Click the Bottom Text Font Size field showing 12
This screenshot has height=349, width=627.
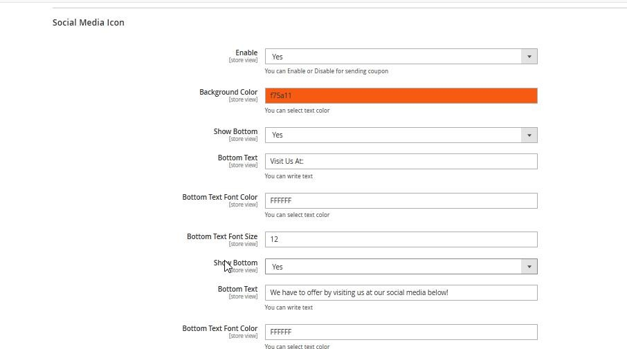tap(401, 240)
